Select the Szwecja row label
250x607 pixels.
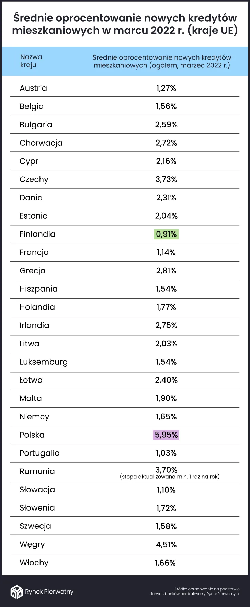(35, 526)
